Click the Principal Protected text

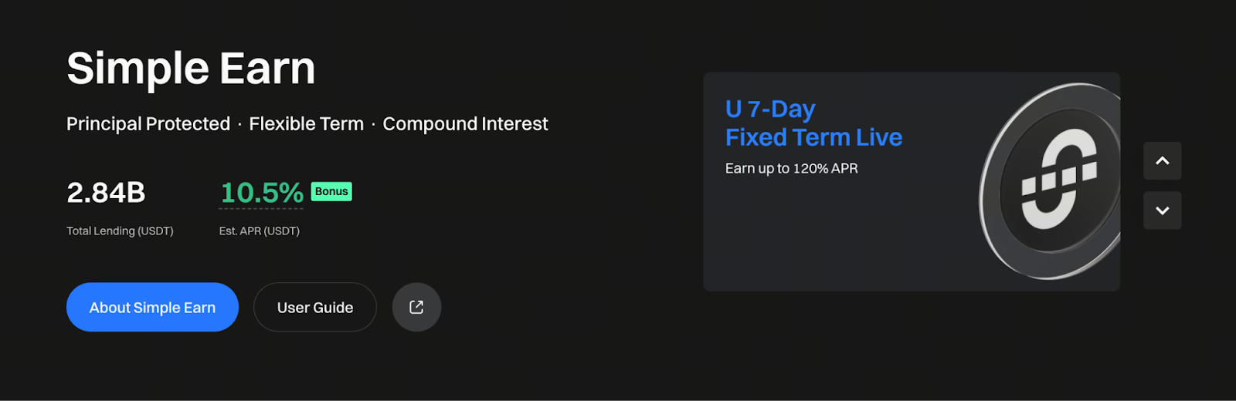[148, 123]
